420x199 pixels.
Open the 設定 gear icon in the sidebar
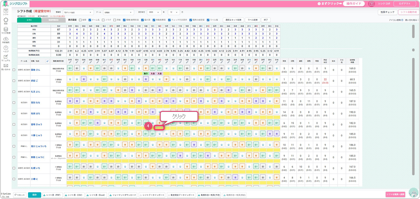(x=6, y=20)
